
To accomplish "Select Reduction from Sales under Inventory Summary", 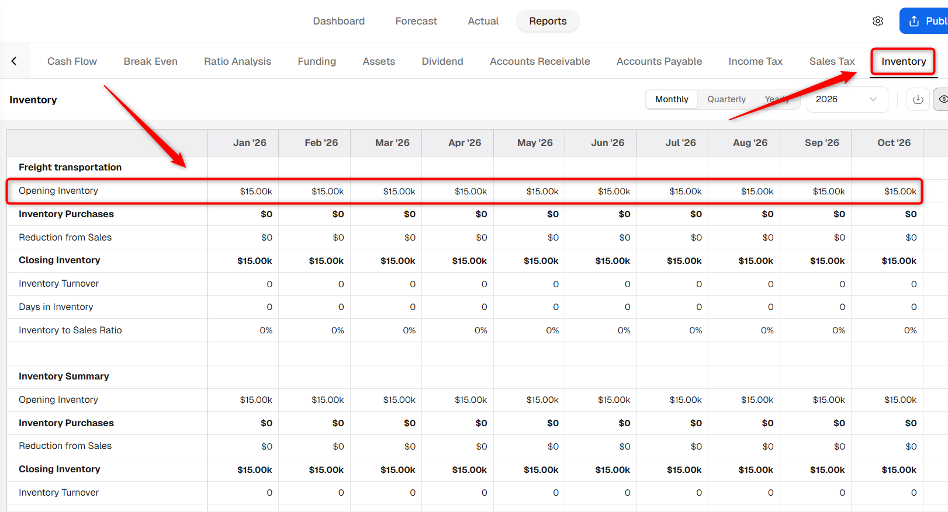I will point(65,445).
